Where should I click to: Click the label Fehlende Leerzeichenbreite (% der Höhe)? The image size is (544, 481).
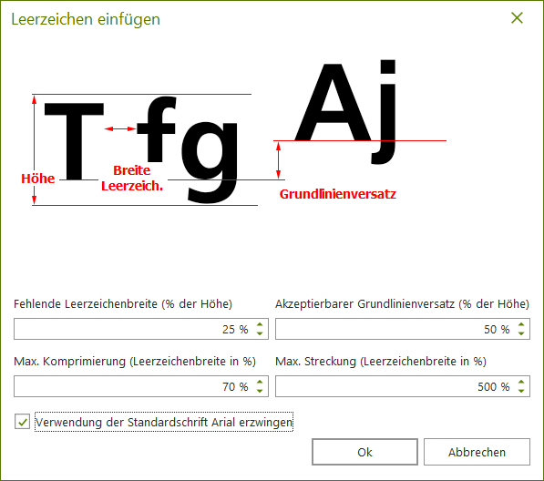[123, 303]
